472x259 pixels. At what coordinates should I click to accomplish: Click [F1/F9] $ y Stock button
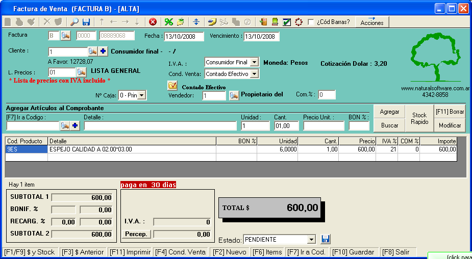[x=30, y=252]
